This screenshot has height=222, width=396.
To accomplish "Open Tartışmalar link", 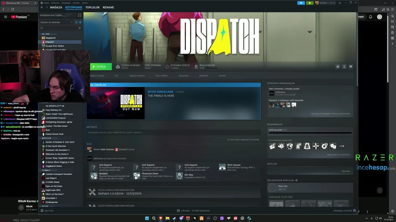I will click(x=183, y=76).
